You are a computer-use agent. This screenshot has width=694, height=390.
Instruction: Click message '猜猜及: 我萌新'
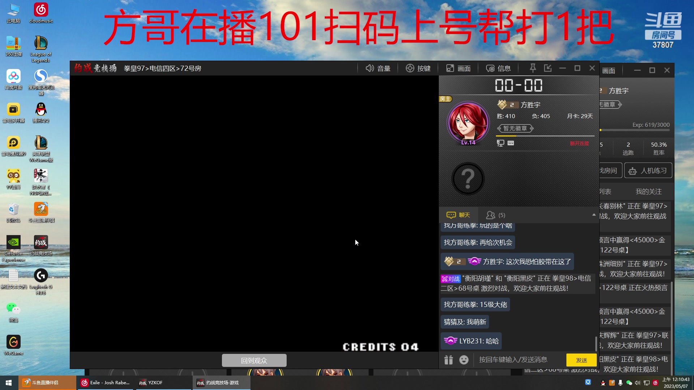click(465, 322)
